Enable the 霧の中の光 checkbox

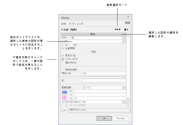[x=63, y=63]
